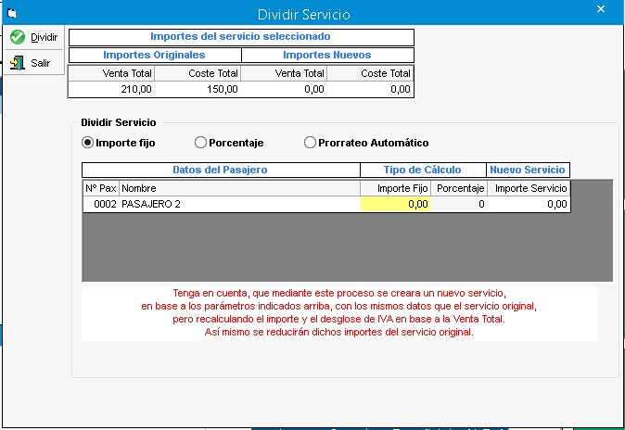Click the yellow Importe Fijo cell

pyautogui.click(x=396, y=204)
